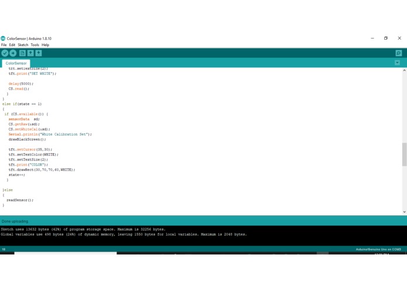407x289 pixels.
Task: Open the Edit menu
Action: tap(12, 45)
